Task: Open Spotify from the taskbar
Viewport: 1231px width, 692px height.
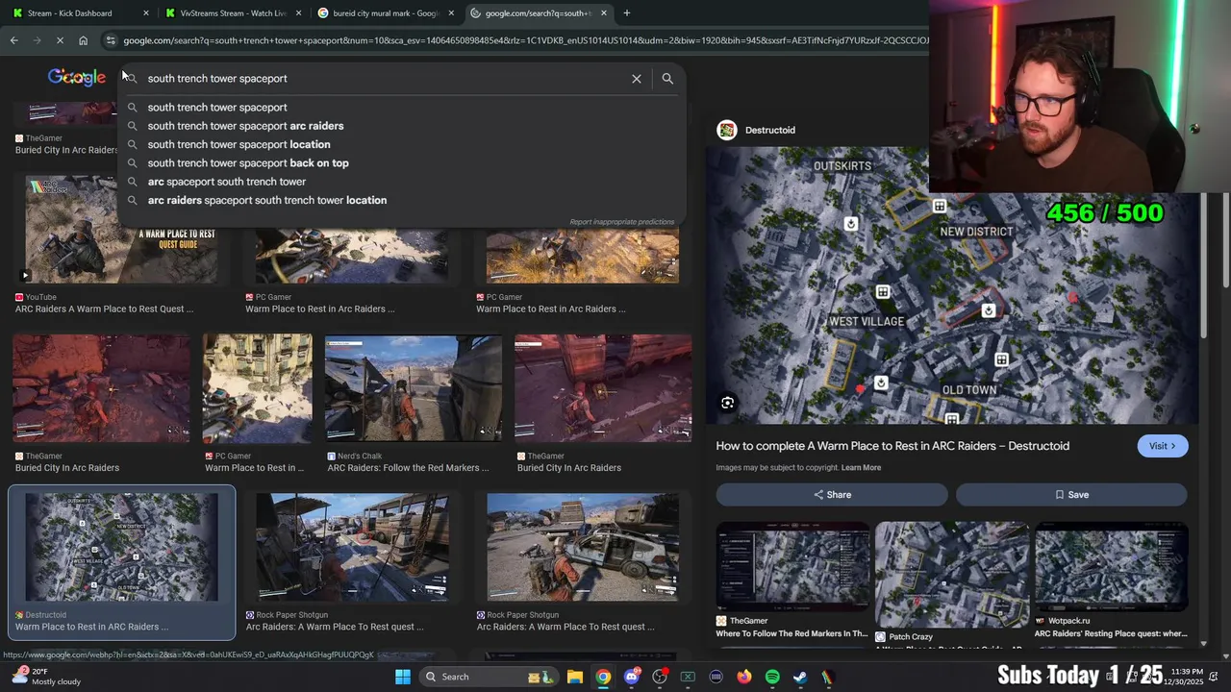Action: point(772,677)
